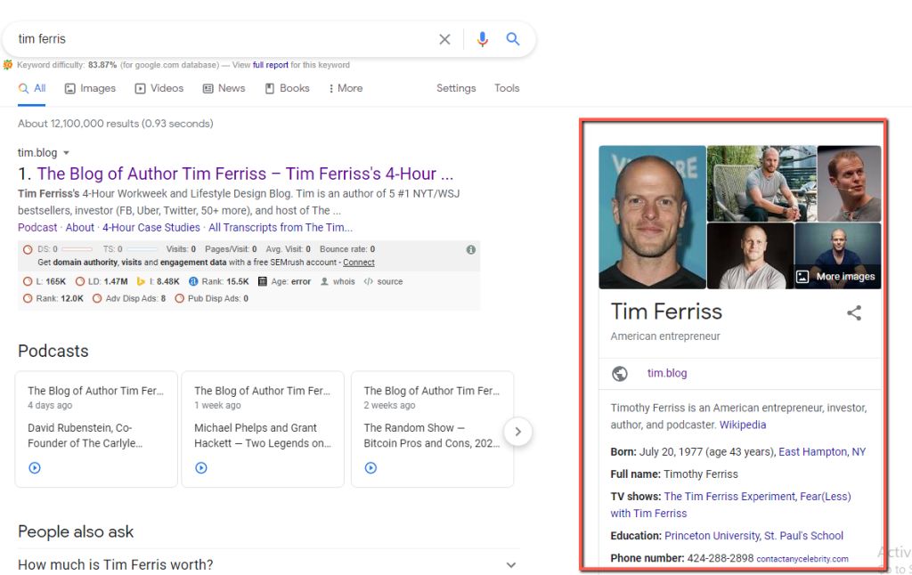This screenshot has height=575, width=912.
Task: Play the Michael Phelps podcast episode
Action: click(x=201, y=468)
